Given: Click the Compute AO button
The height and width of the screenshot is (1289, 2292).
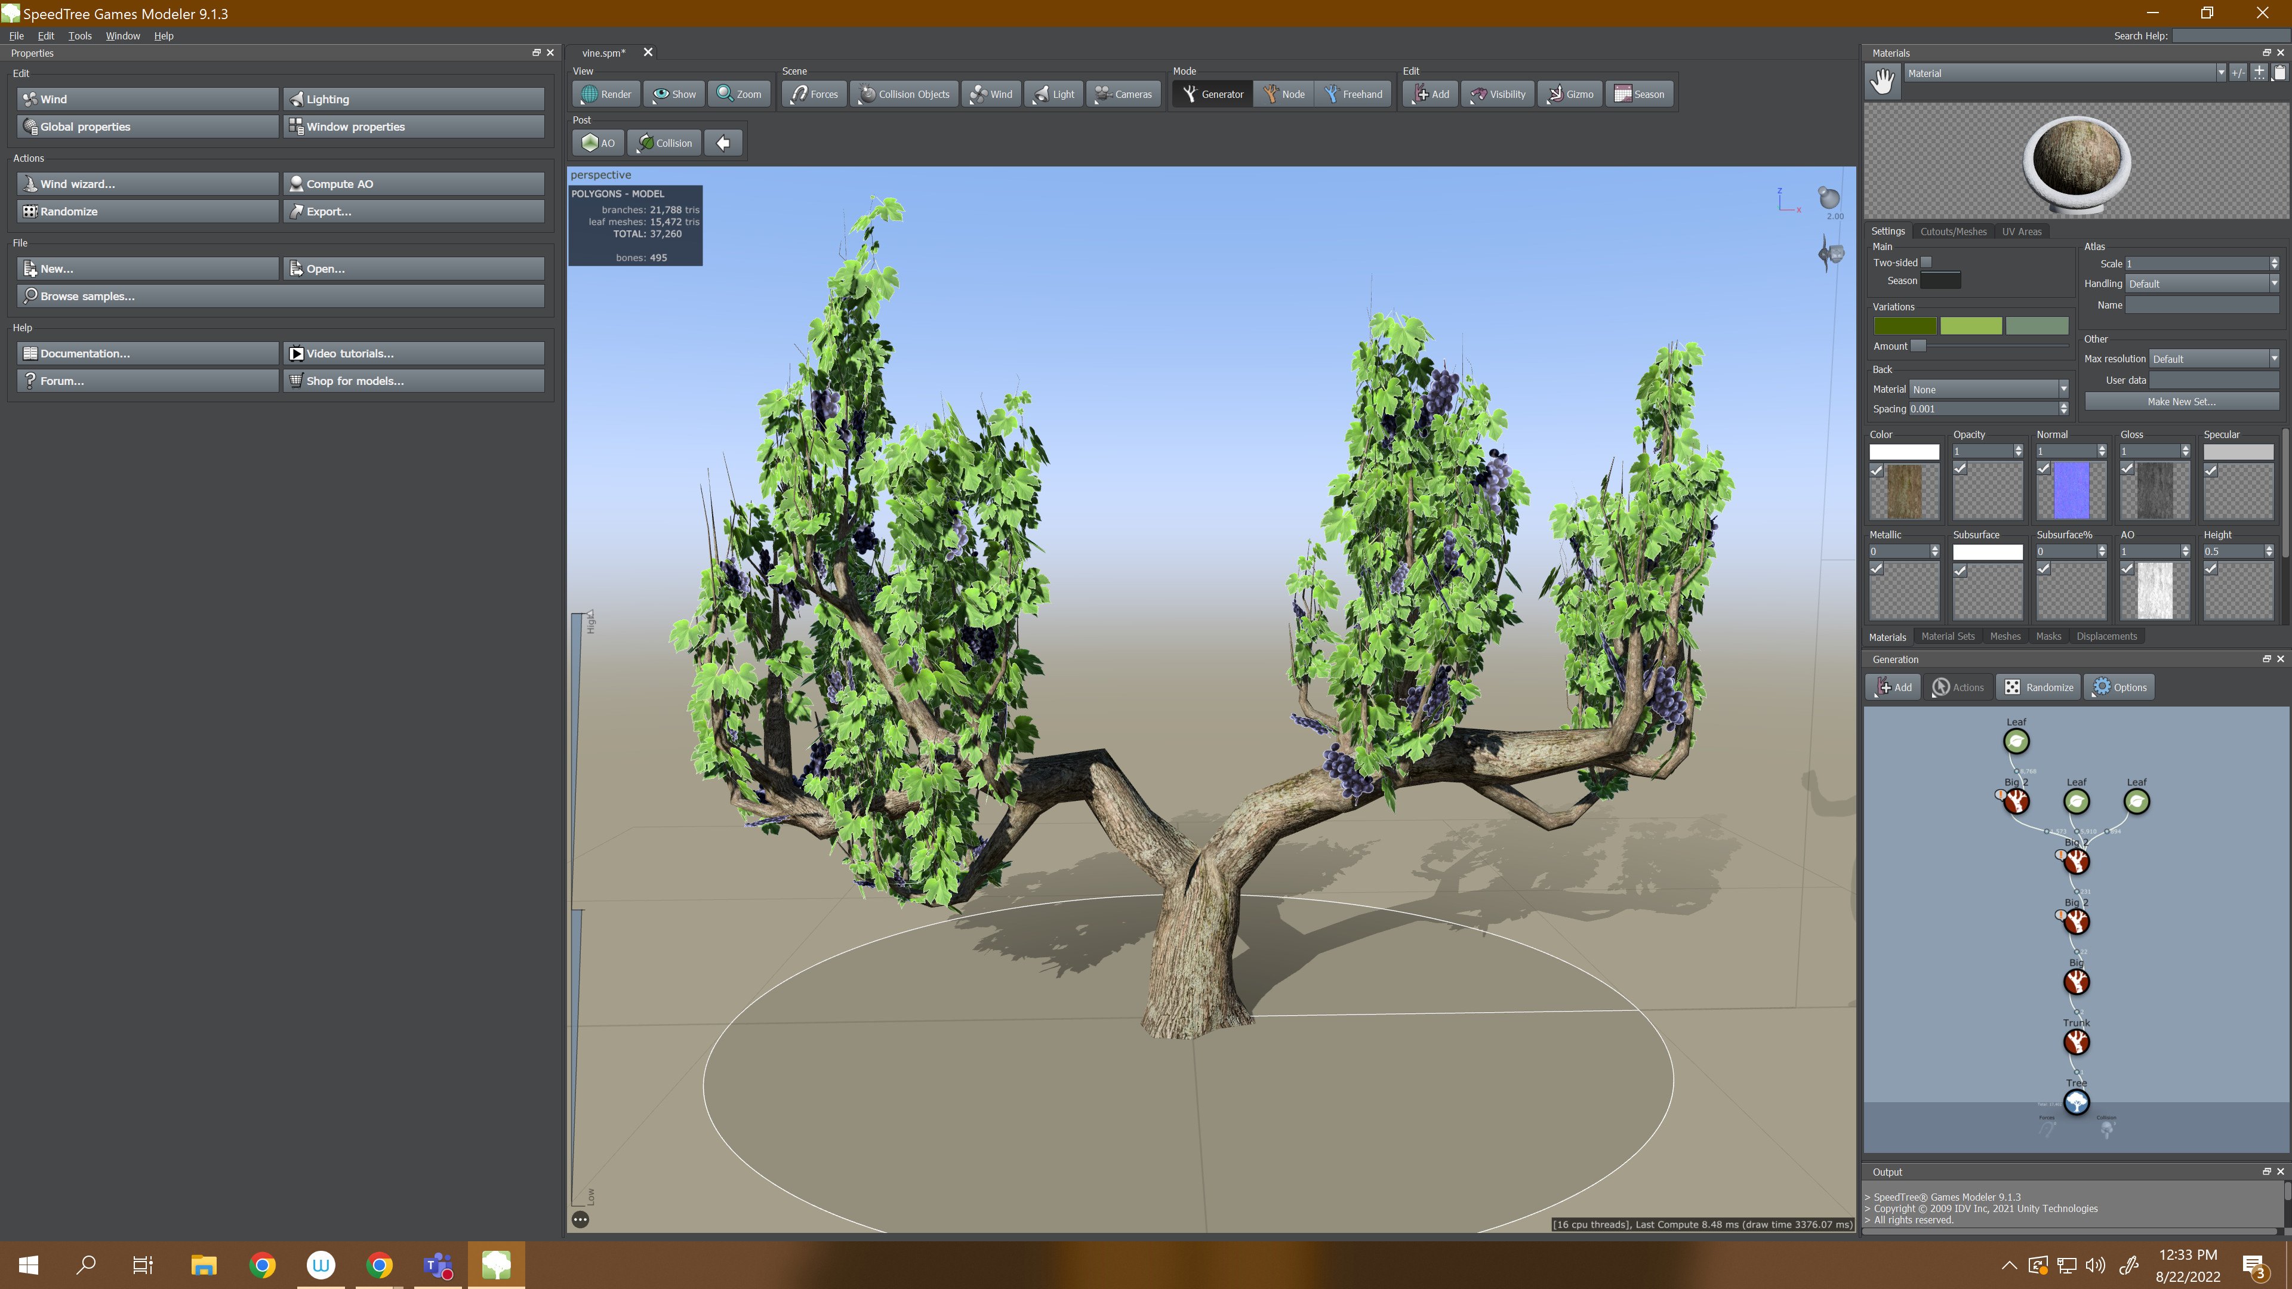Looking at the screenshot, I should [x=414, y=184].
